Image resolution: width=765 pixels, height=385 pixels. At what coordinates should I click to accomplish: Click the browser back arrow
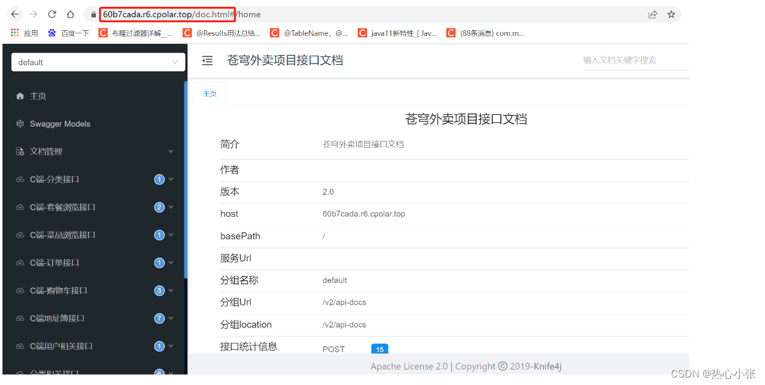(x=15, y=14)
